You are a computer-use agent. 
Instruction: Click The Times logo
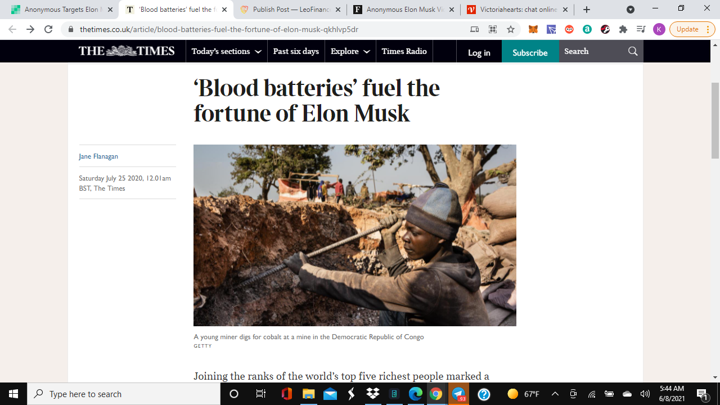point(127,51)
